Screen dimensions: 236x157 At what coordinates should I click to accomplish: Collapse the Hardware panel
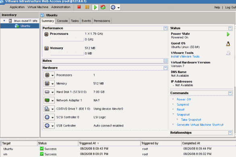(166, 68)
